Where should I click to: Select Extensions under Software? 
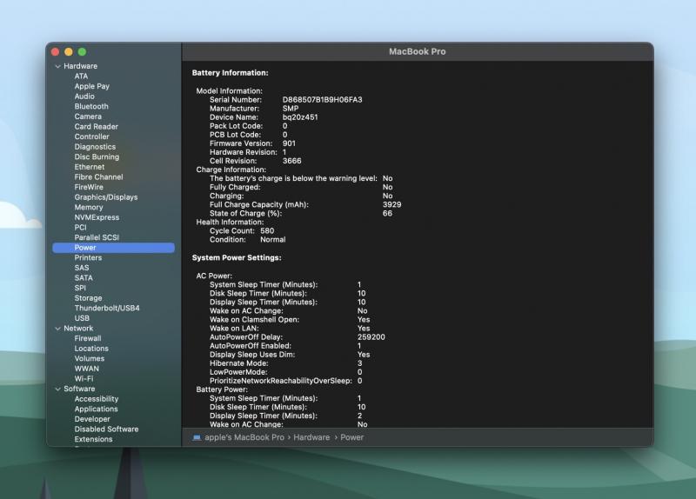pos(94,440)
